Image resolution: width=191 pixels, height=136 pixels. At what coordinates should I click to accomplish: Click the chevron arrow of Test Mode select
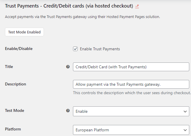[x=185, y=111]
